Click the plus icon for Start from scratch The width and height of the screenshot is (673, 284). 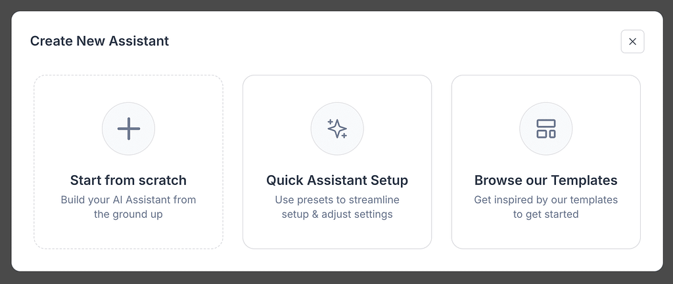[128, 129]
